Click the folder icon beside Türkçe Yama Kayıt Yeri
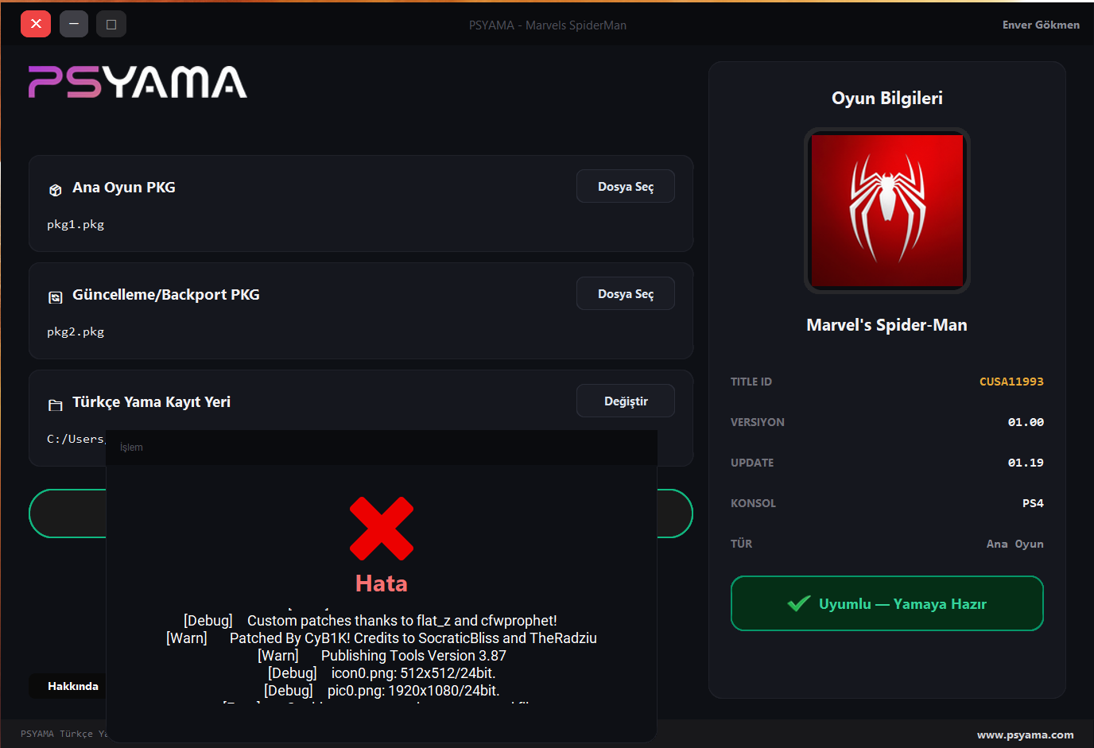Screen dimensions: 1094x748 [56, 405]
